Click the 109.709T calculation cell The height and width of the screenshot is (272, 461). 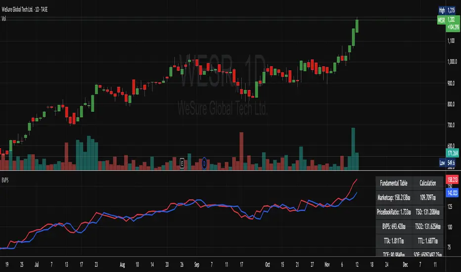click(x=428, y=198)
